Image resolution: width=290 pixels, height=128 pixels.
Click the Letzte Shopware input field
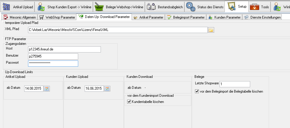click(x=235, y=84)
